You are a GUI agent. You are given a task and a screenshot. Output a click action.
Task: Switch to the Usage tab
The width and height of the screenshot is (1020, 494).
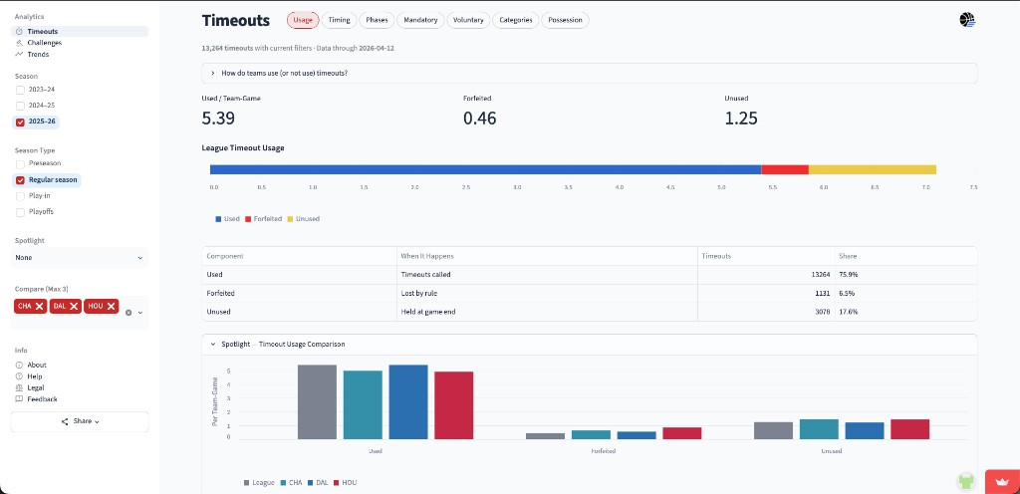click(x=303, y=20)
